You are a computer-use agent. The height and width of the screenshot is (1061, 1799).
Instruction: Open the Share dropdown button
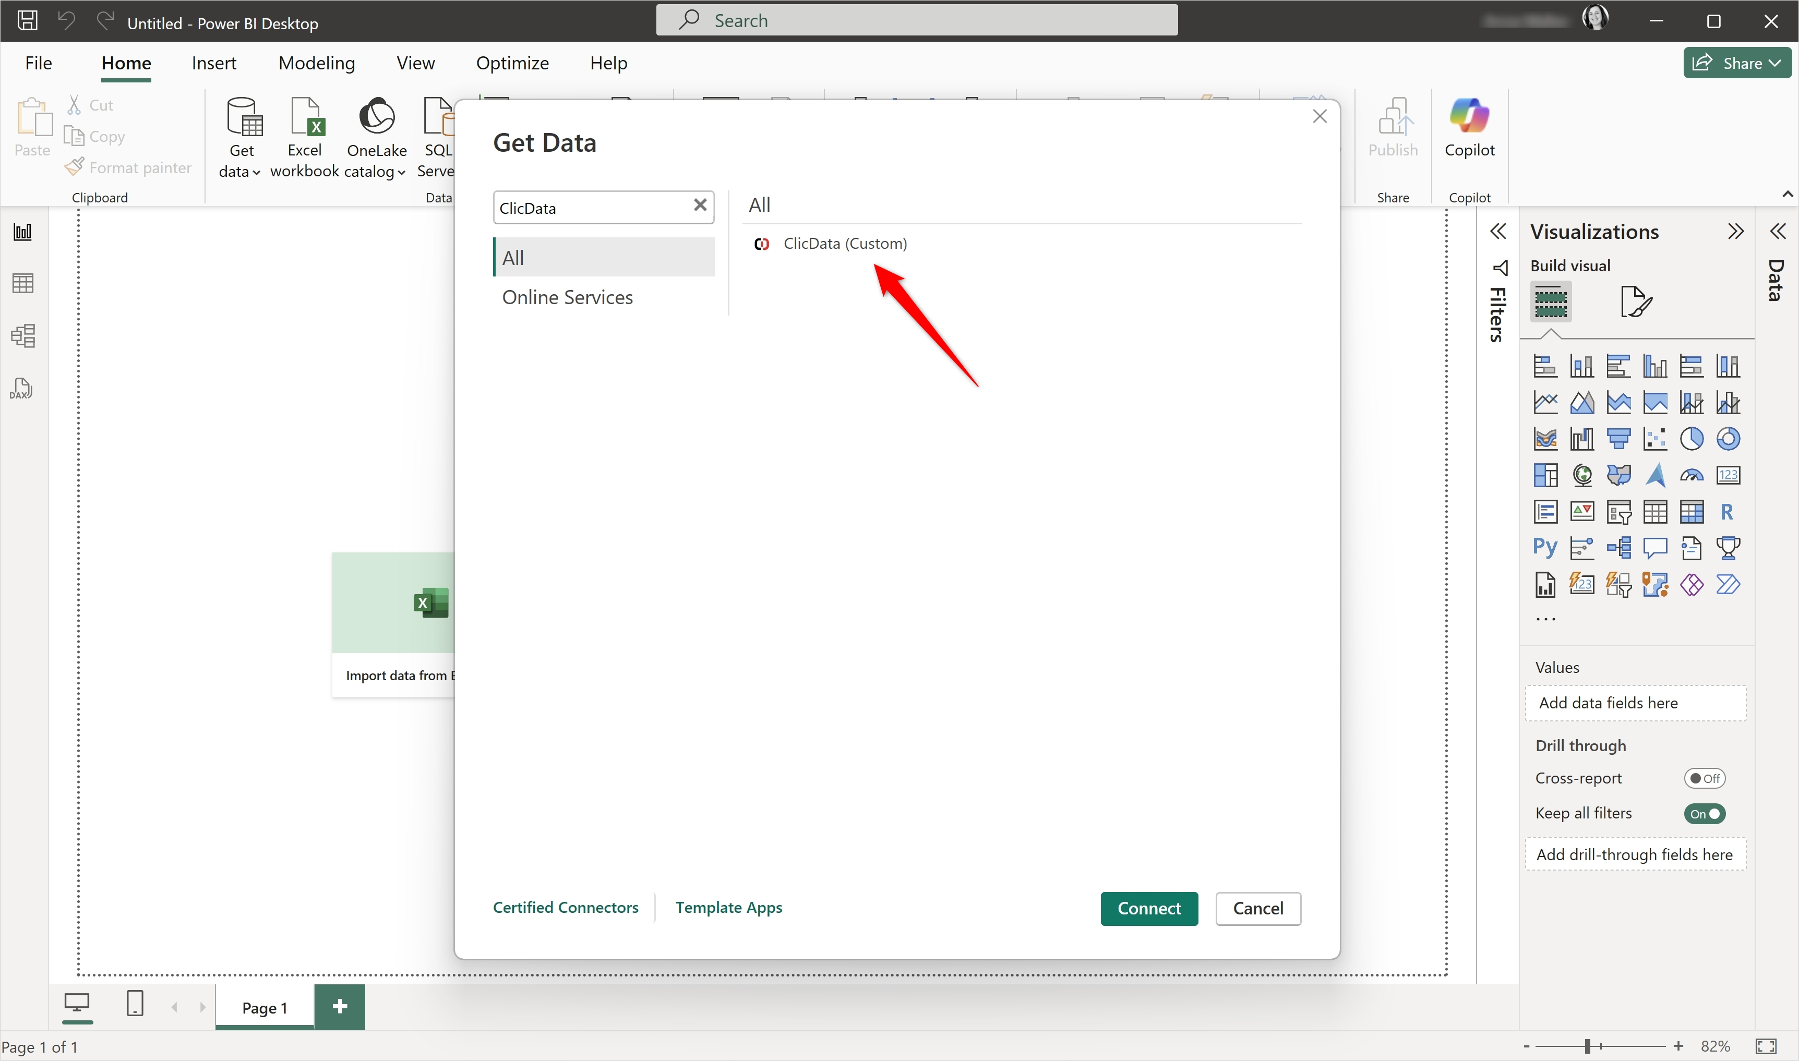(x=1737, y=63)
